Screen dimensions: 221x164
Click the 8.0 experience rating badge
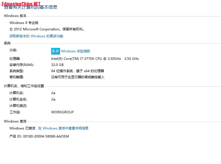[55, 51]
